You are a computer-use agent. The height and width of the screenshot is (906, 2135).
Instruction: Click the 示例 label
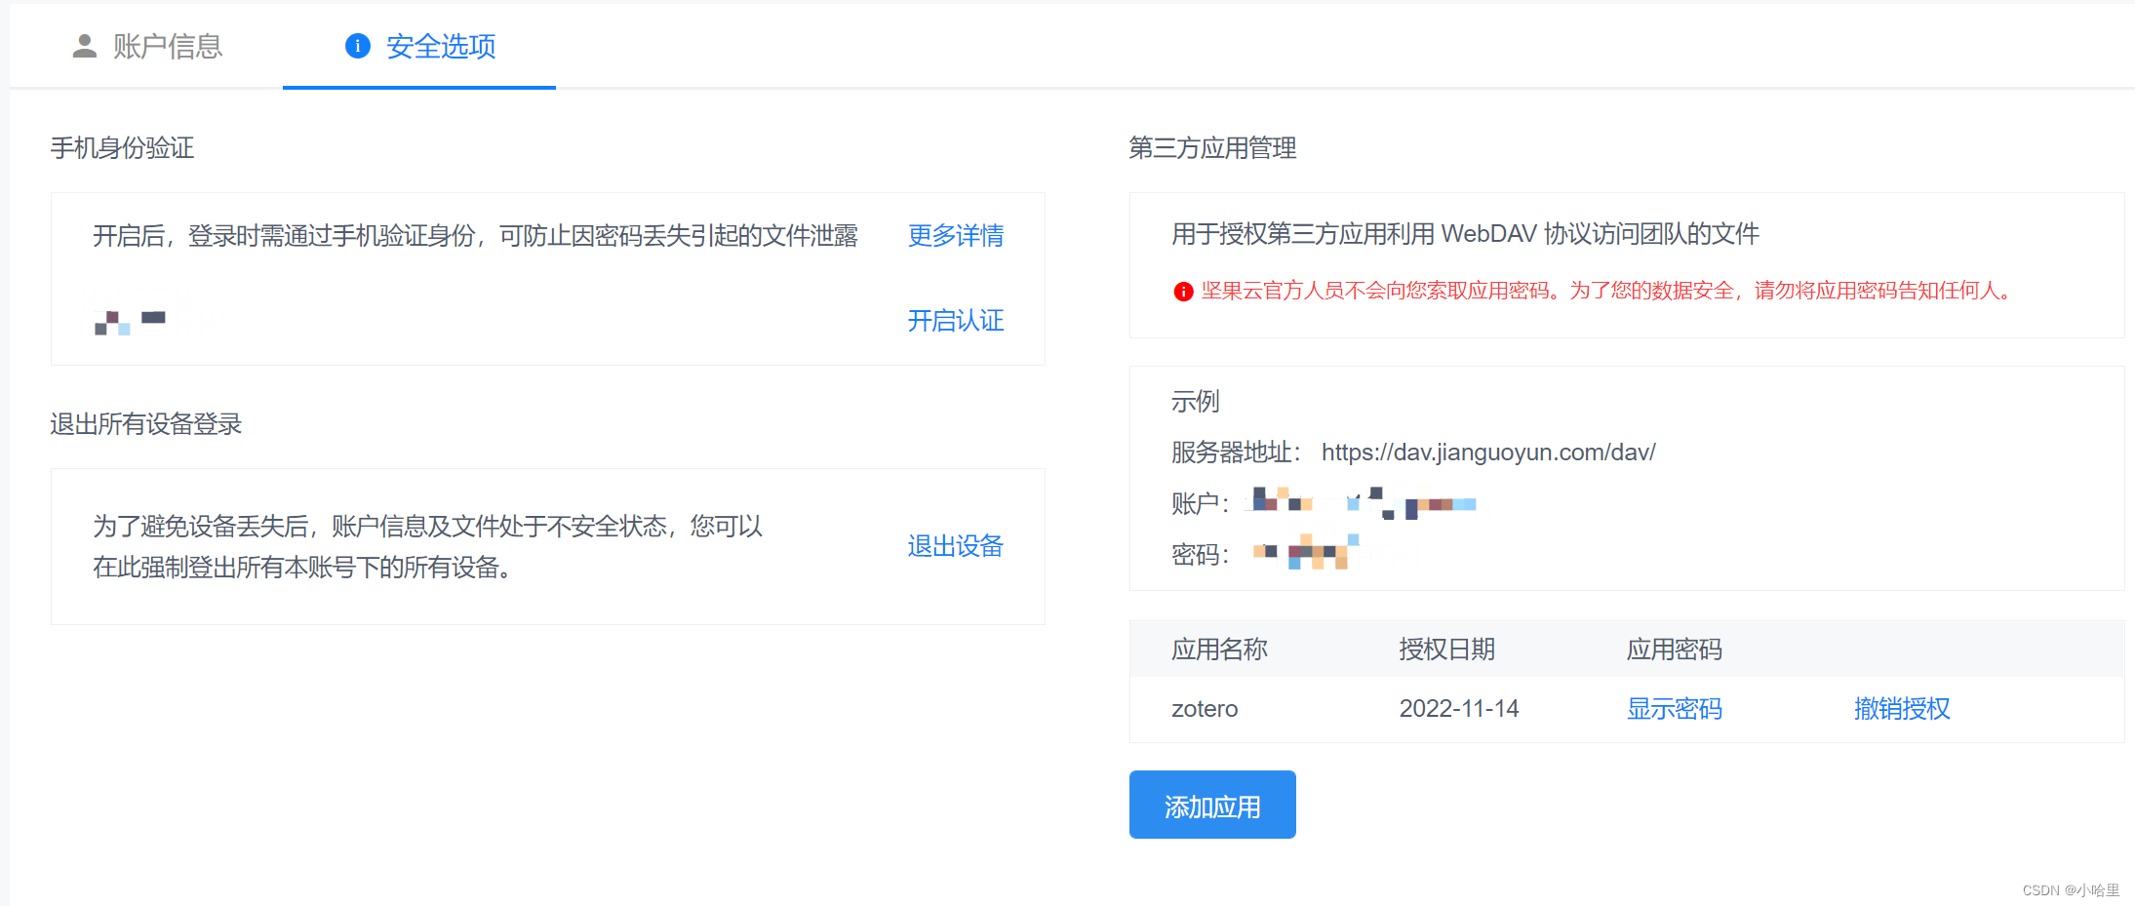pos(1196,402)
